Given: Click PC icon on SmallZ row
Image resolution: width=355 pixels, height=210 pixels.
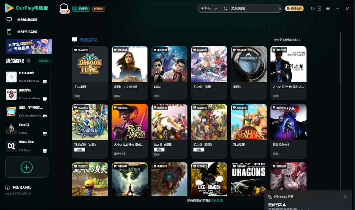Looking at the screenshot, I should point(45,133).
